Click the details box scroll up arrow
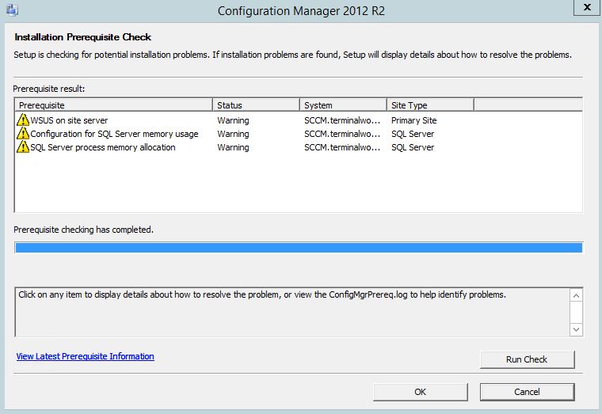Screen dimensions: 602x414 coord(577,295)
